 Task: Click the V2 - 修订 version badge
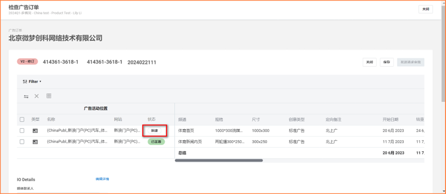tap(27, 62)
